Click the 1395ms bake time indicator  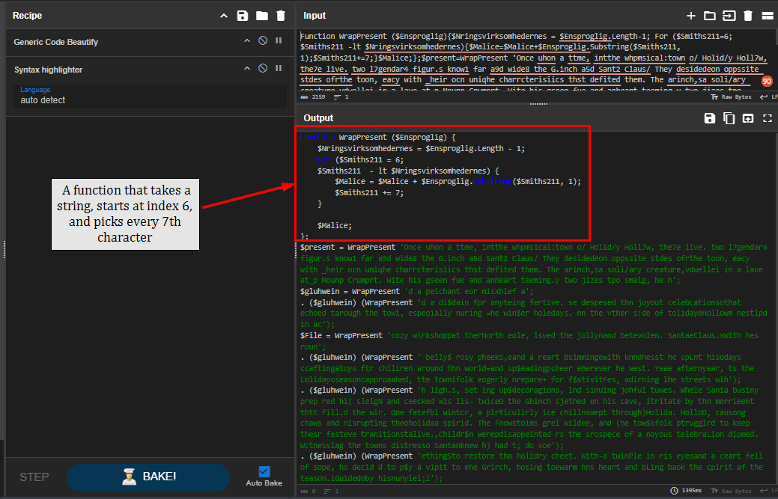coord(686,491)
